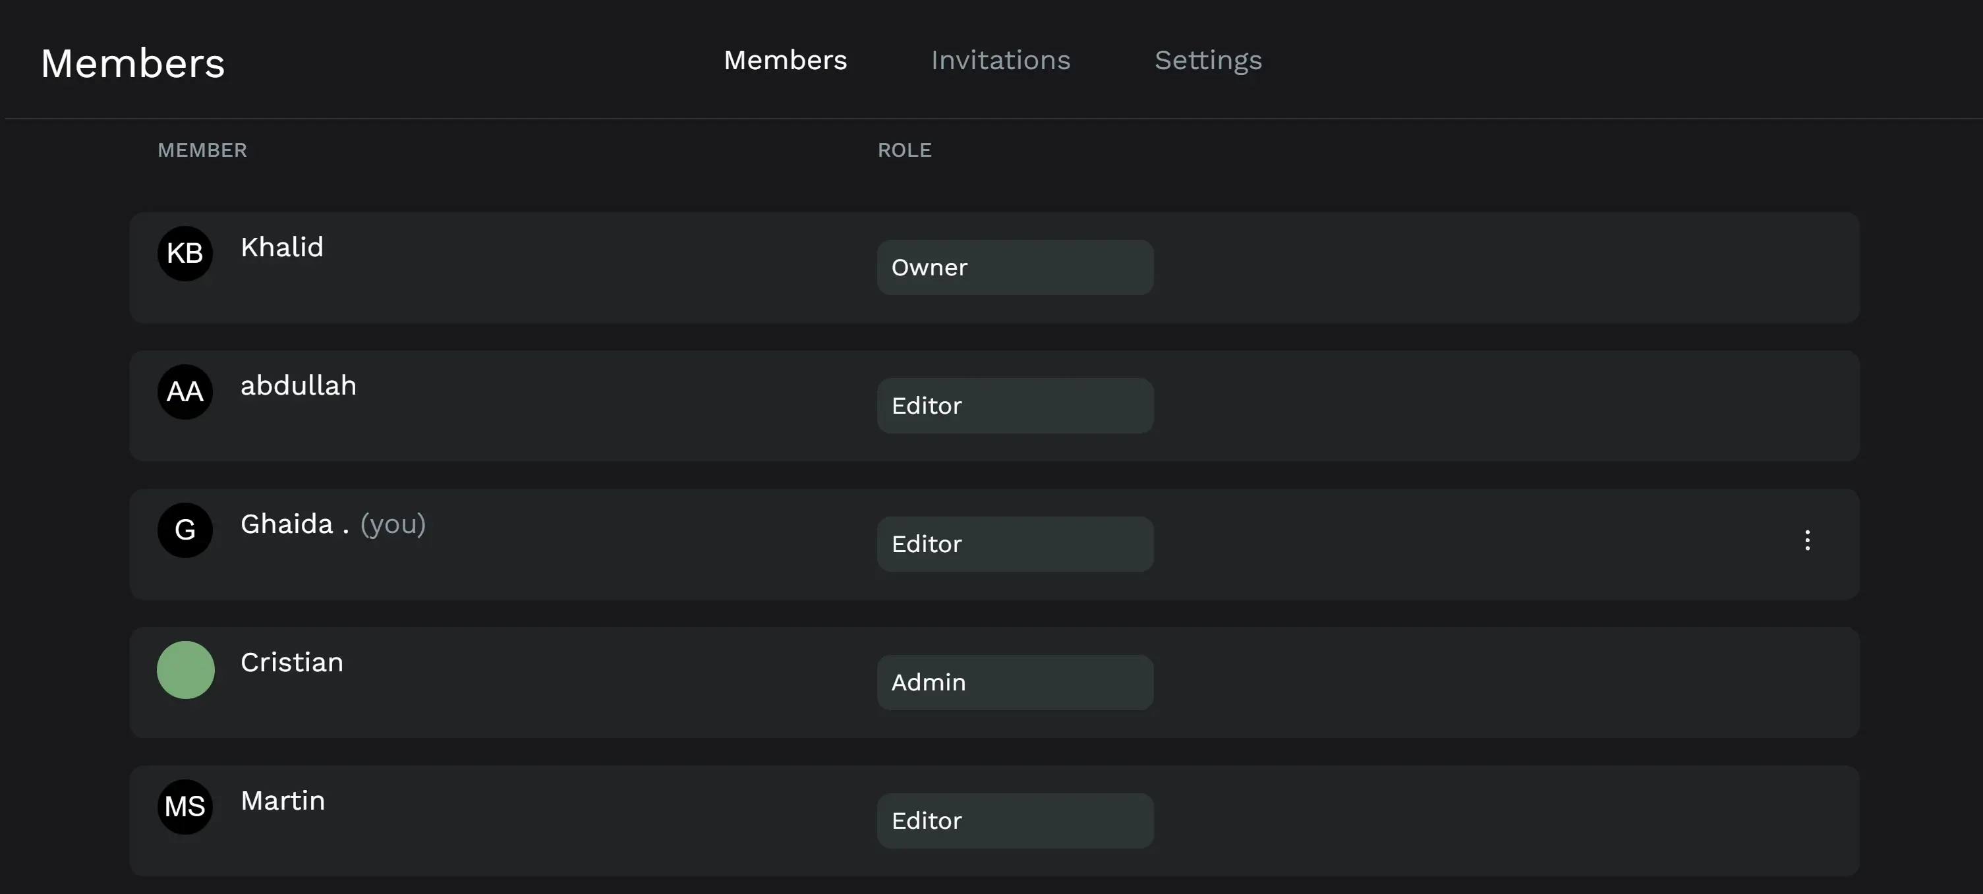This screenshot has width=1983, height=894.
Task: Open Cristian's Admin role dropdown
Action: point(1015,683)
